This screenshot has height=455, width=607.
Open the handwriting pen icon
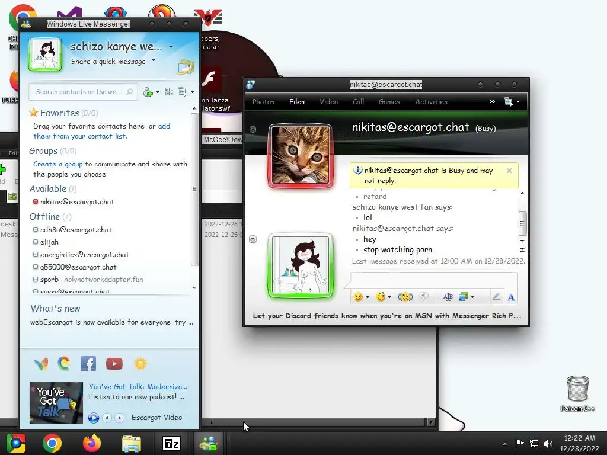(496, 297)
